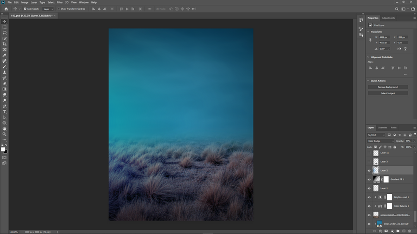
Task: Open rotation angle dropdown
Action: (x=389, y=49)
